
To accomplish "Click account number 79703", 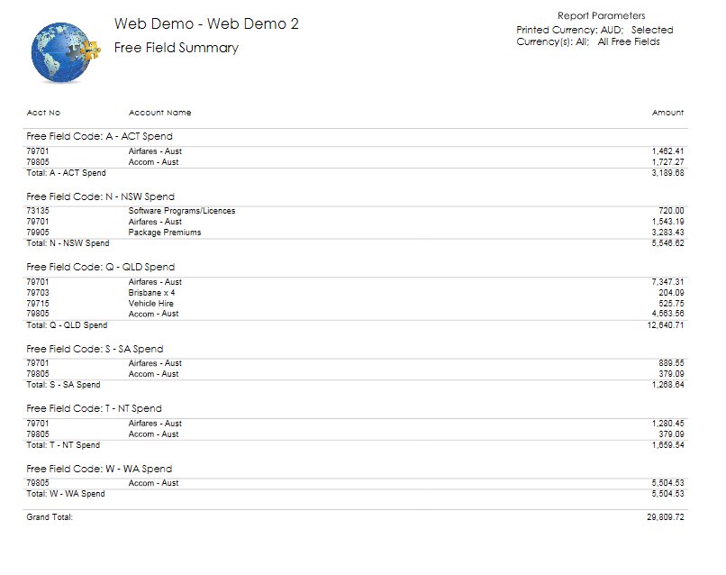I will coord(38,293).
